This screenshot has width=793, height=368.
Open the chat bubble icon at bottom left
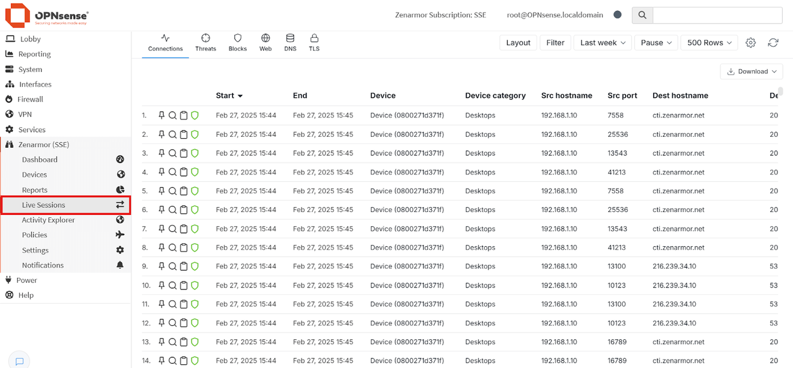tap(19, 361)
